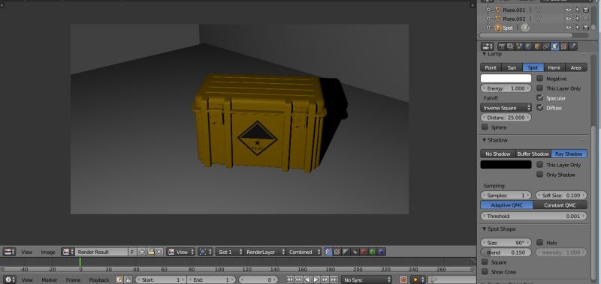601x284 pixels.
Task: Unlink the Render Result image with X
Action: coord(159,252)
